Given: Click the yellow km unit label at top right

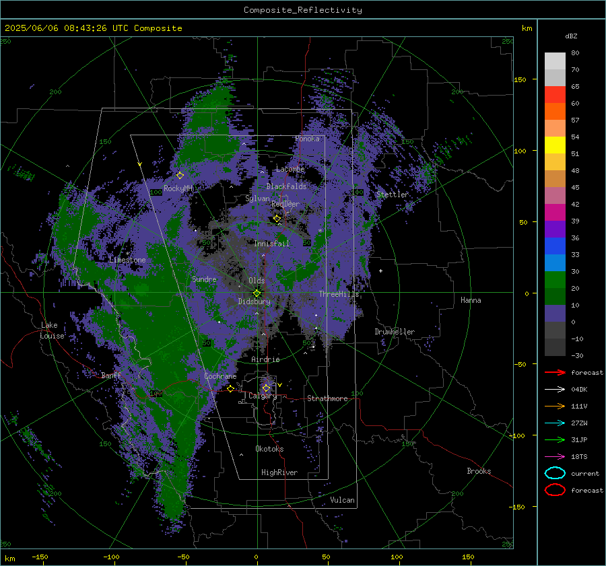Looking at the screenshot, I should [x=527, y=28].
